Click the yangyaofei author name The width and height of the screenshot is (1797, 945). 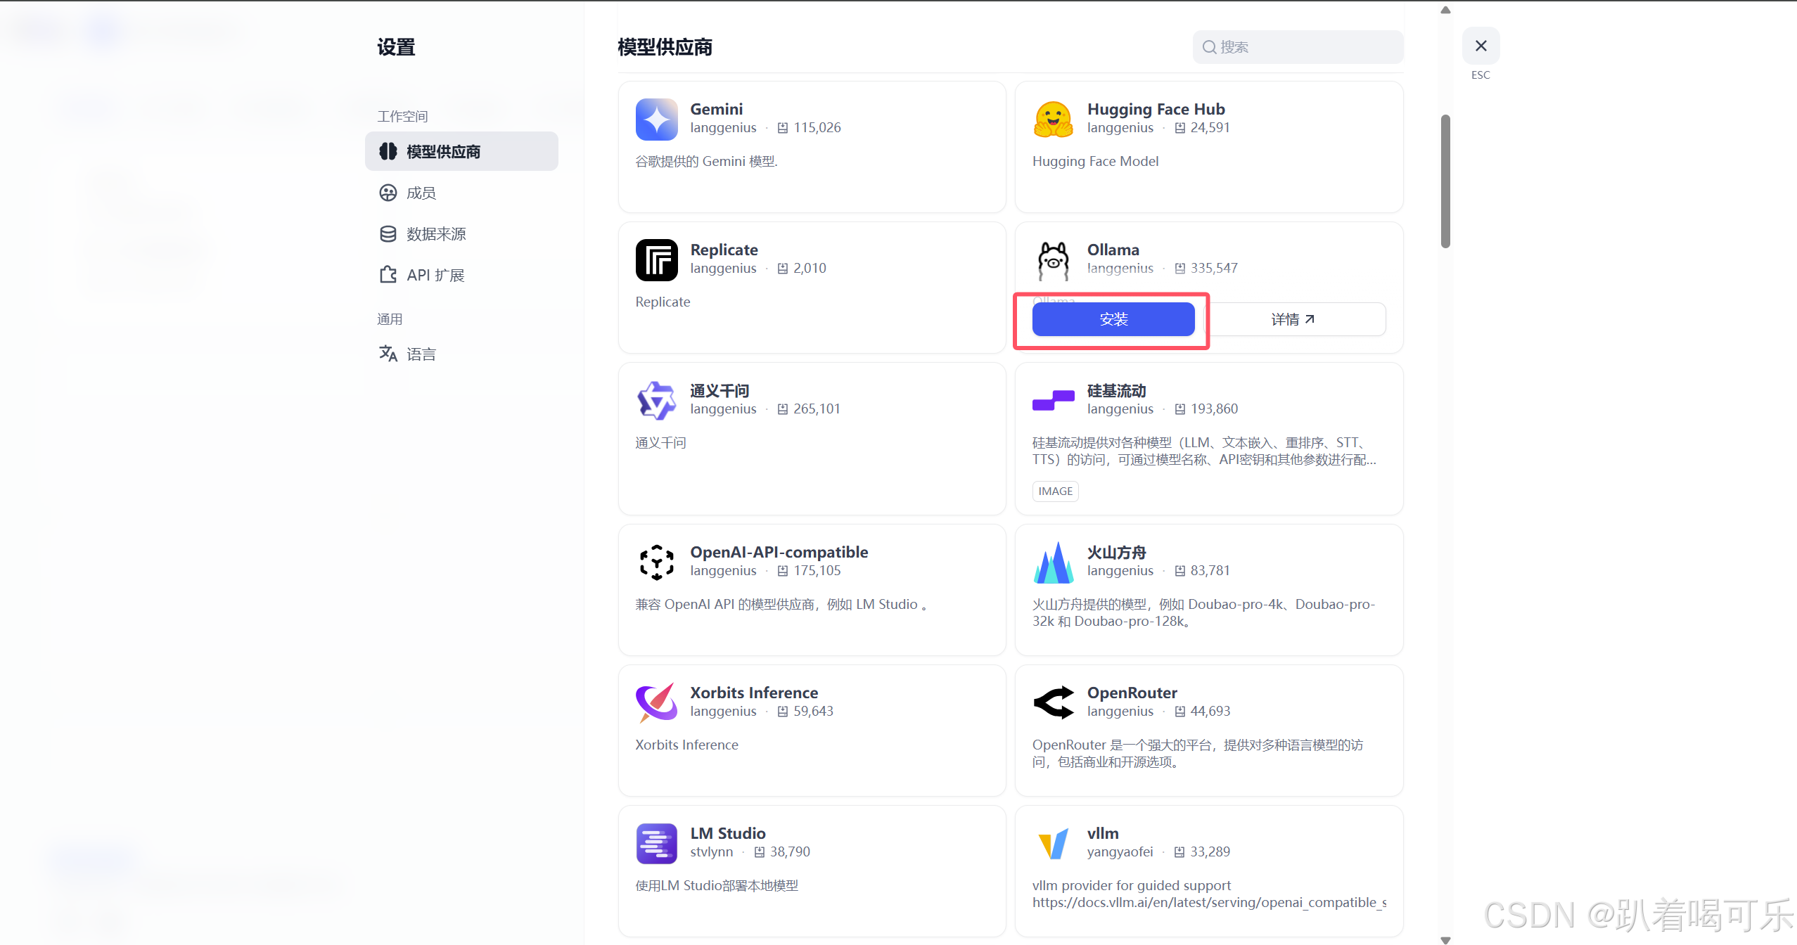[1120, 852]
